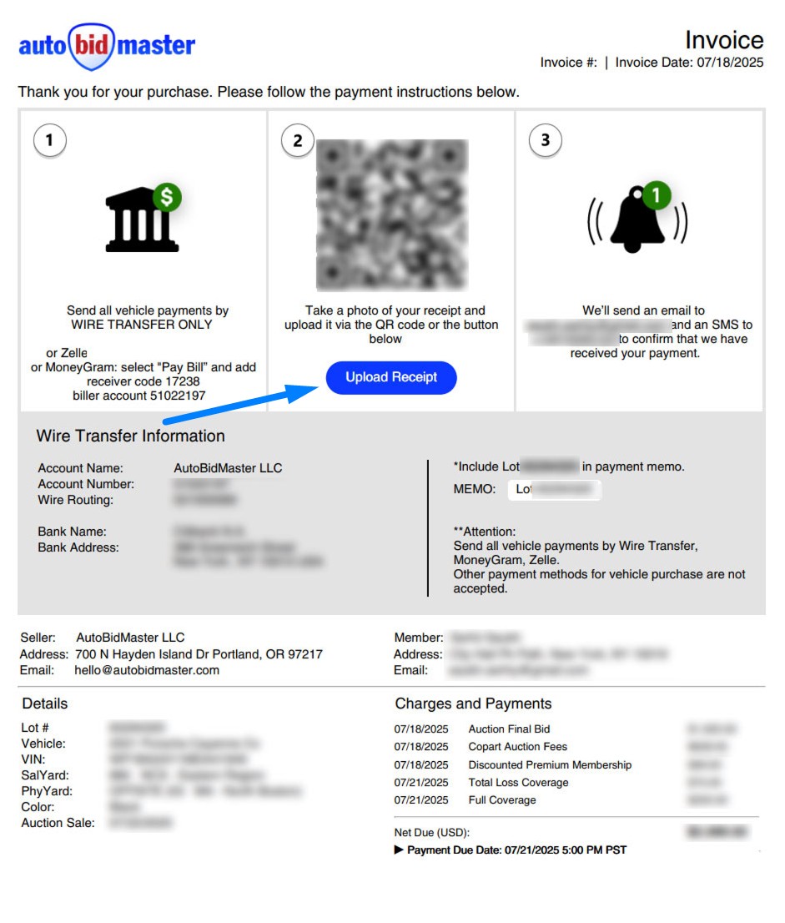This screenshot has width=785, height=923.
Task: Click the blurred QR code image
Action: click(x=390, y=214)
